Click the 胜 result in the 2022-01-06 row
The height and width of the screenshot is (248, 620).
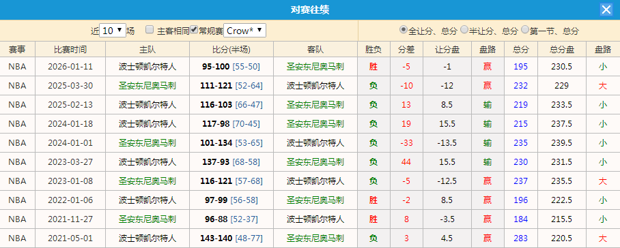pos(374,200)
